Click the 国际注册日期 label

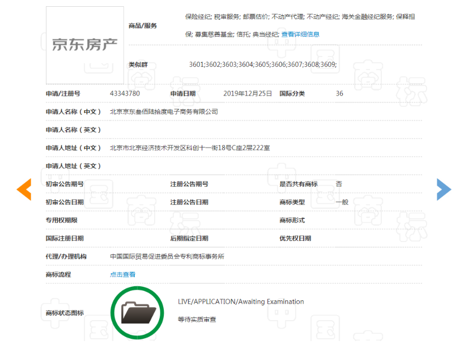click(65, 238)
